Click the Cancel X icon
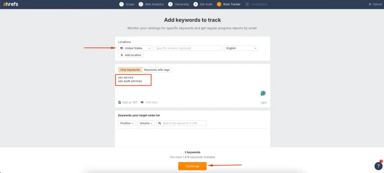 coord(370,4)
